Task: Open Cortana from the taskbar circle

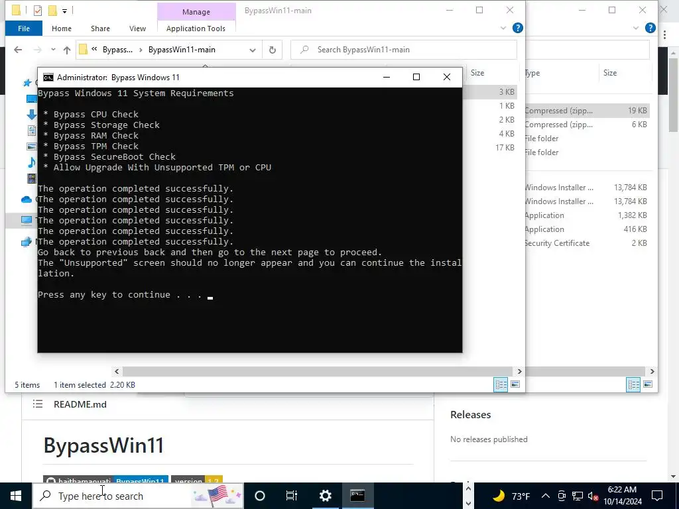Action: pyautogui.click(x=260, y=496)
